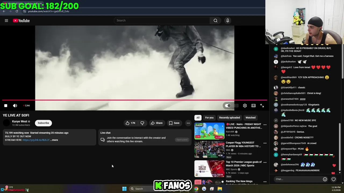Open the YouTube hamburger guide menu

pos(6,21)
